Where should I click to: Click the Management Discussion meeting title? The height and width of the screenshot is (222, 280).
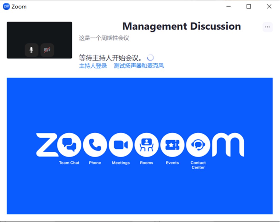pos(181,26)
